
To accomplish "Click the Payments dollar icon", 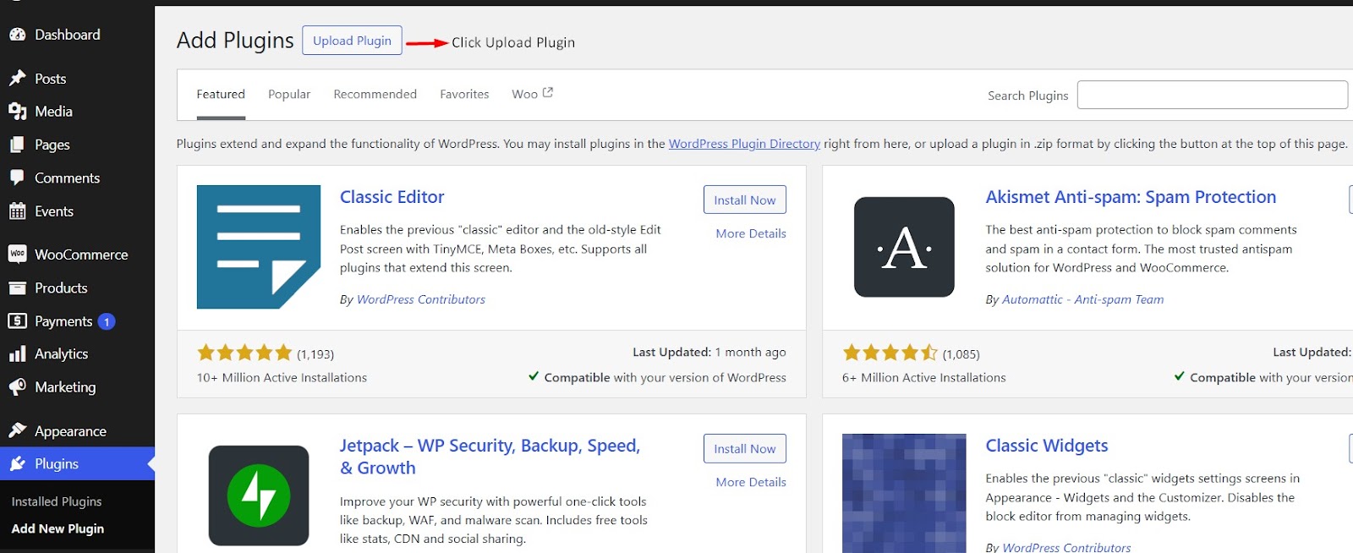I will pyautogui.click(x=17, y=321).
